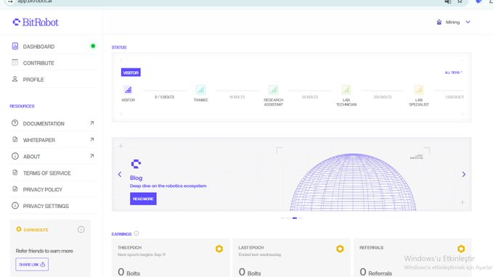Click the wireframe globe image
Screen dimensions: 493x277
tap(353, 182)
